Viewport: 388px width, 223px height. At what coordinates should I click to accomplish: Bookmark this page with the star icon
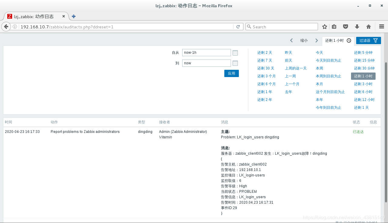pos(325,27)
